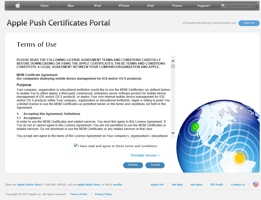Click the MDM Certificate Agreement heading
The width and height of the screenshot is (261, 200).
[x=37, y=75]
